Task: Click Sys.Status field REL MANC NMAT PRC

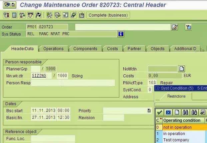Action: [x=72, y=34]
